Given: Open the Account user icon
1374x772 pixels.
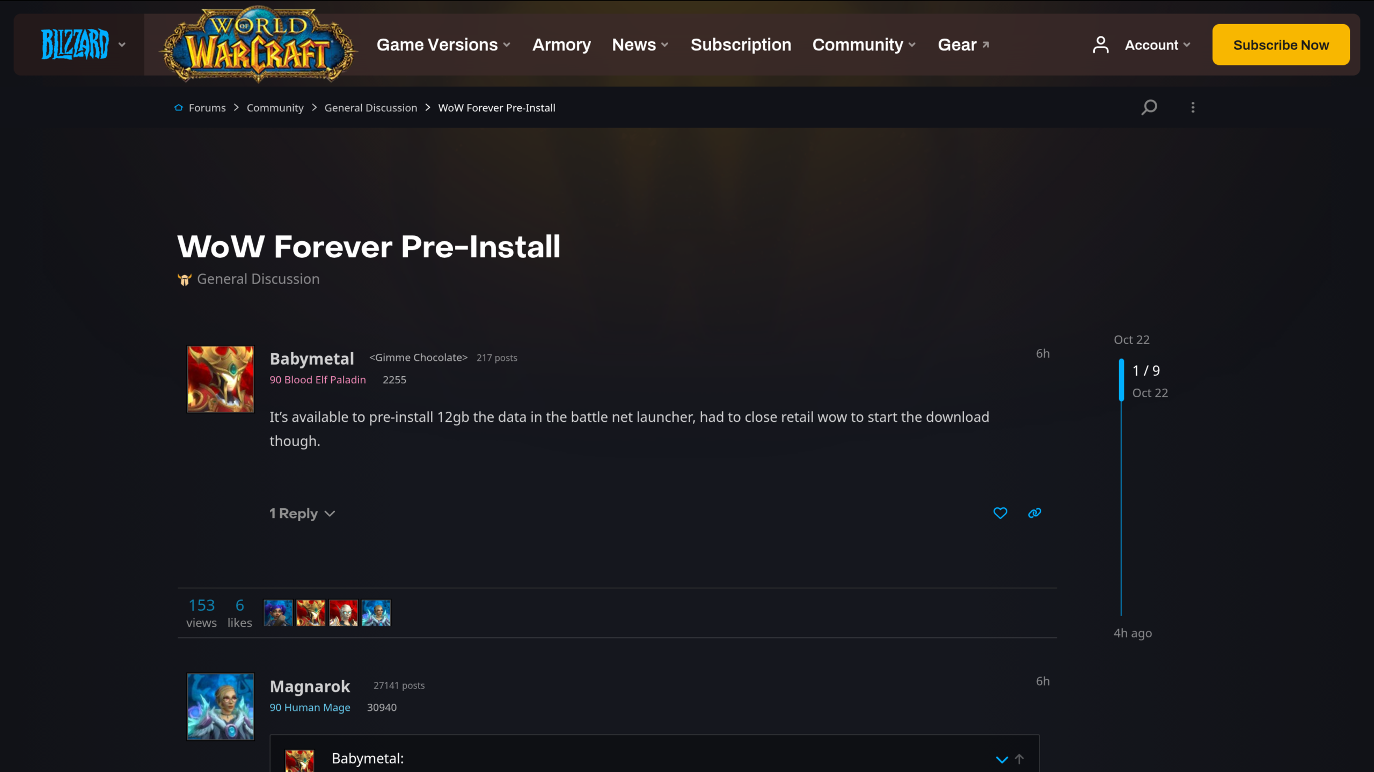Looking at the screenshot, I should [1101, 44].
